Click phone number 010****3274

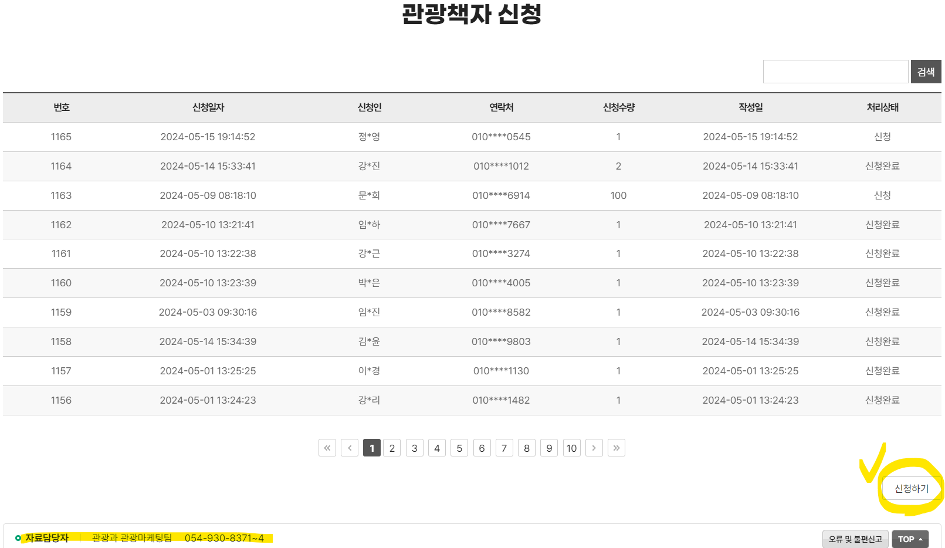tap(502, 253)
